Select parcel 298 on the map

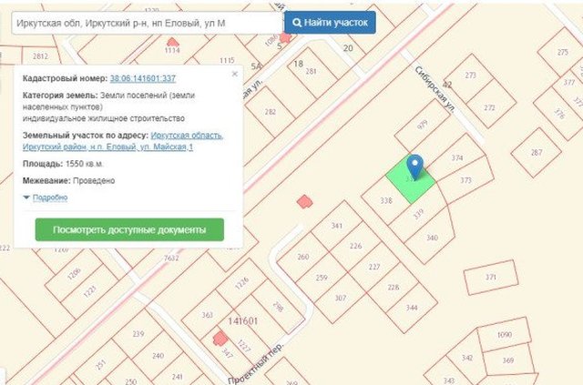coord(278,307)
